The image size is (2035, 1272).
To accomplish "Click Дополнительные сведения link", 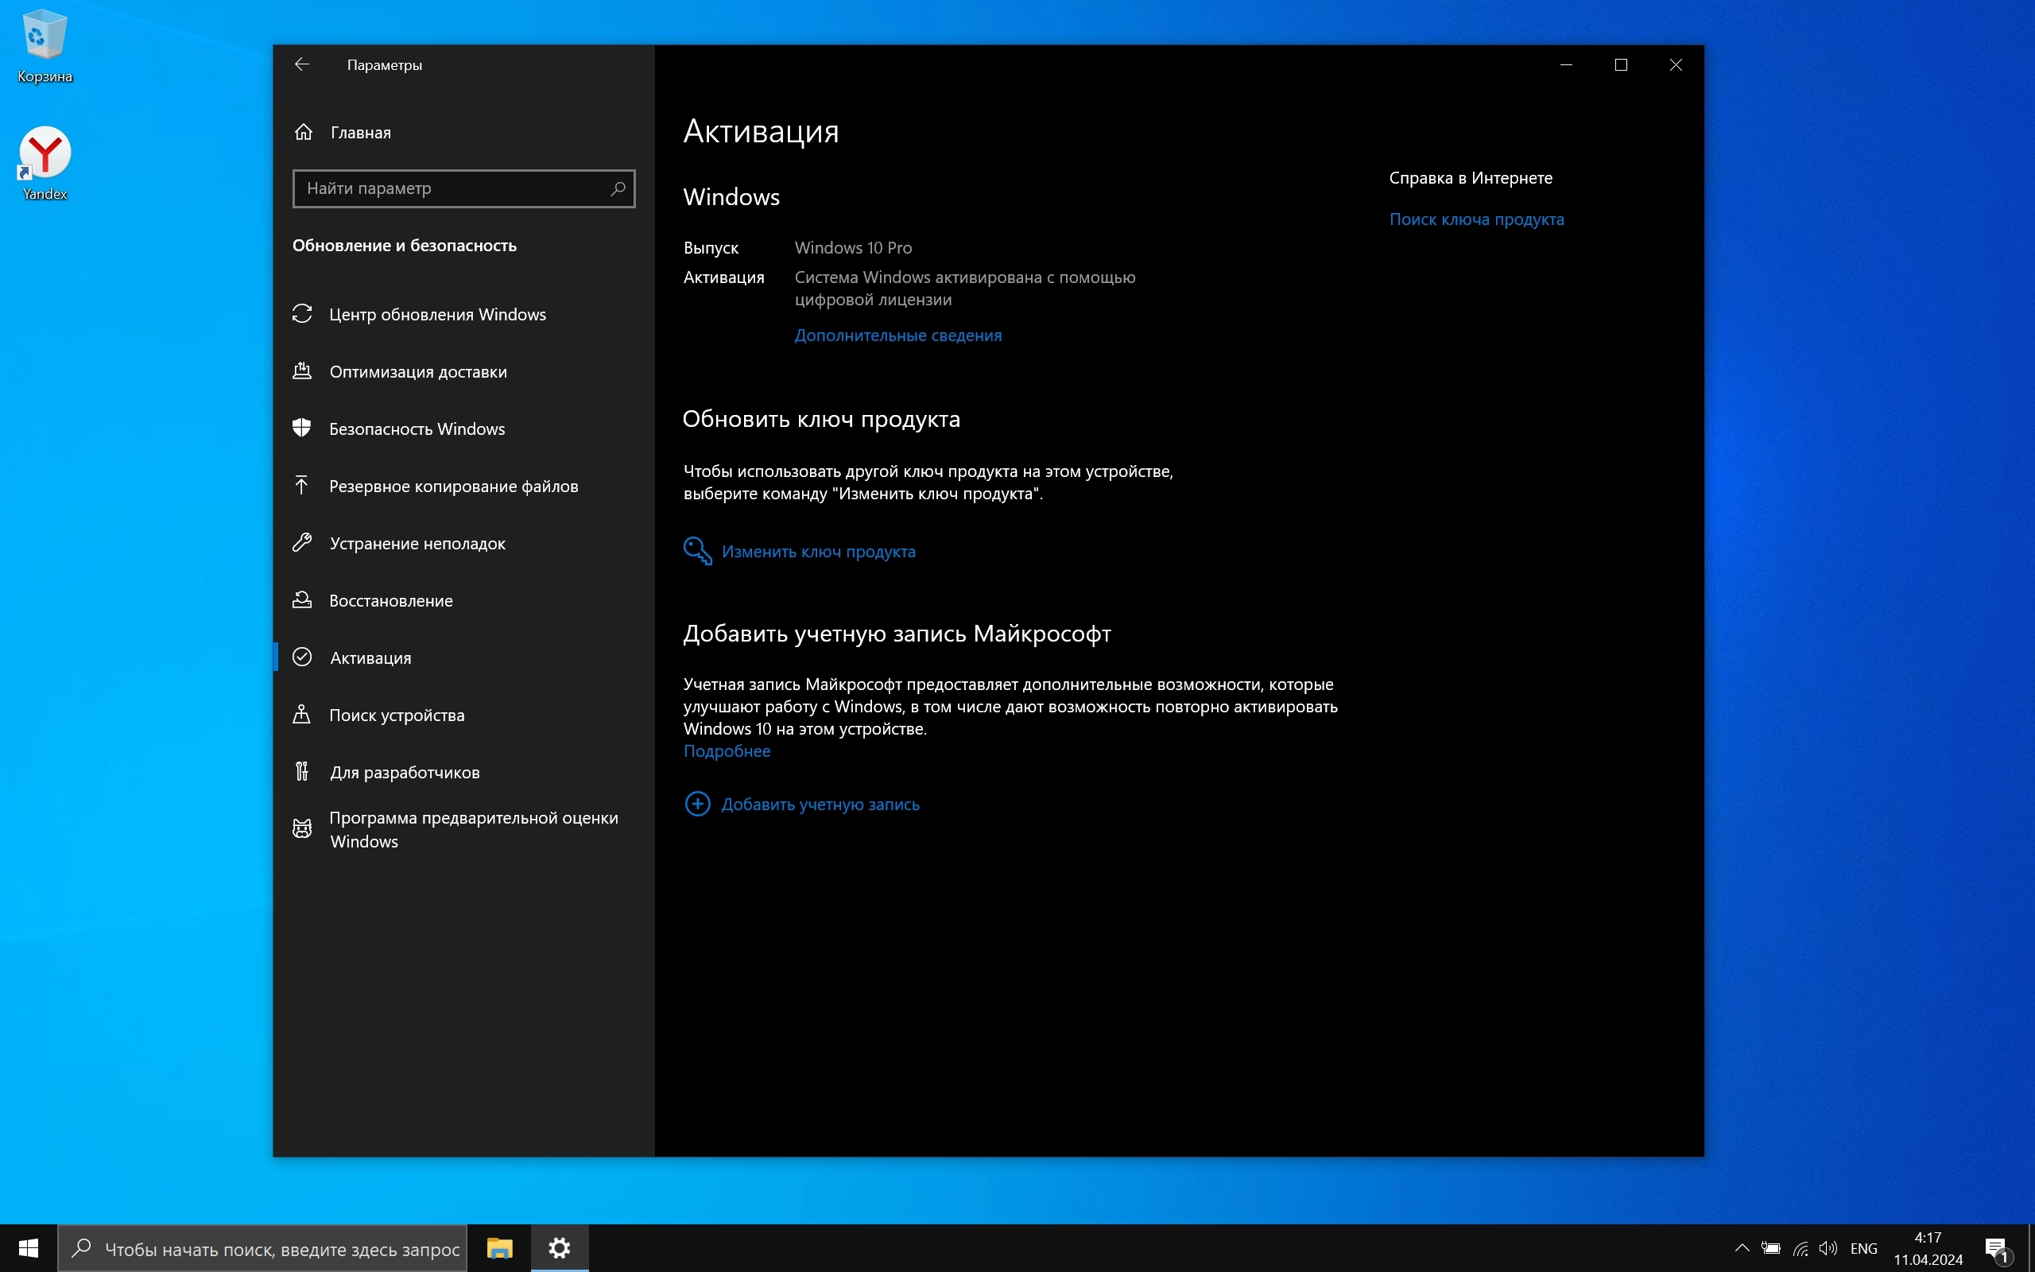I will (897, 335).
